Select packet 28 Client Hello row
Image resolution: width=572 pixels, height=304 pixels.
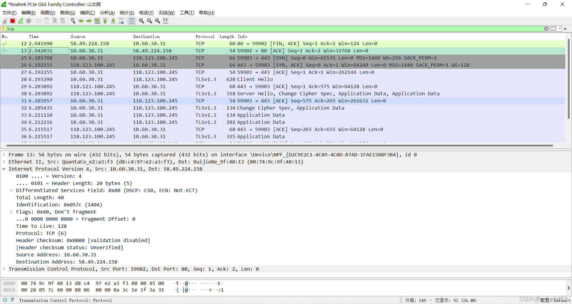point(283,79)
